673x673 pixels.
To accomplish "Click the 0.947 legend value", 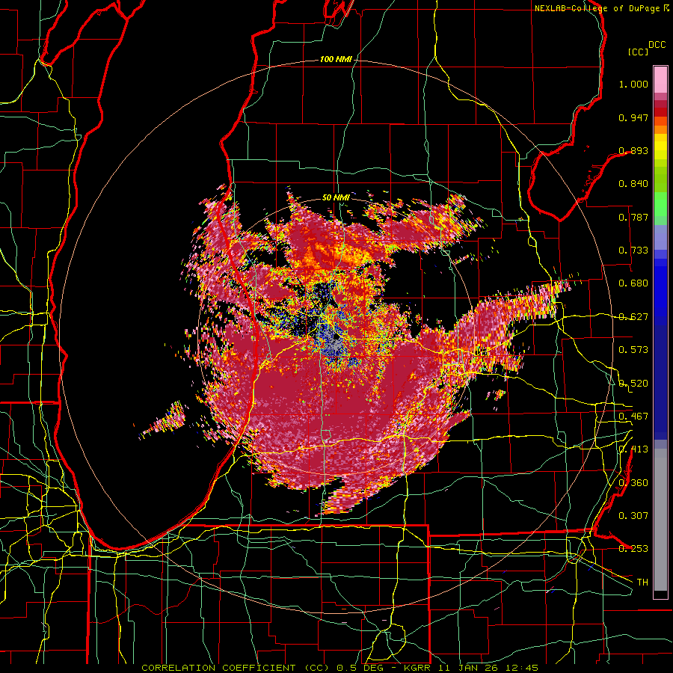I will click(x=633, y=117).
